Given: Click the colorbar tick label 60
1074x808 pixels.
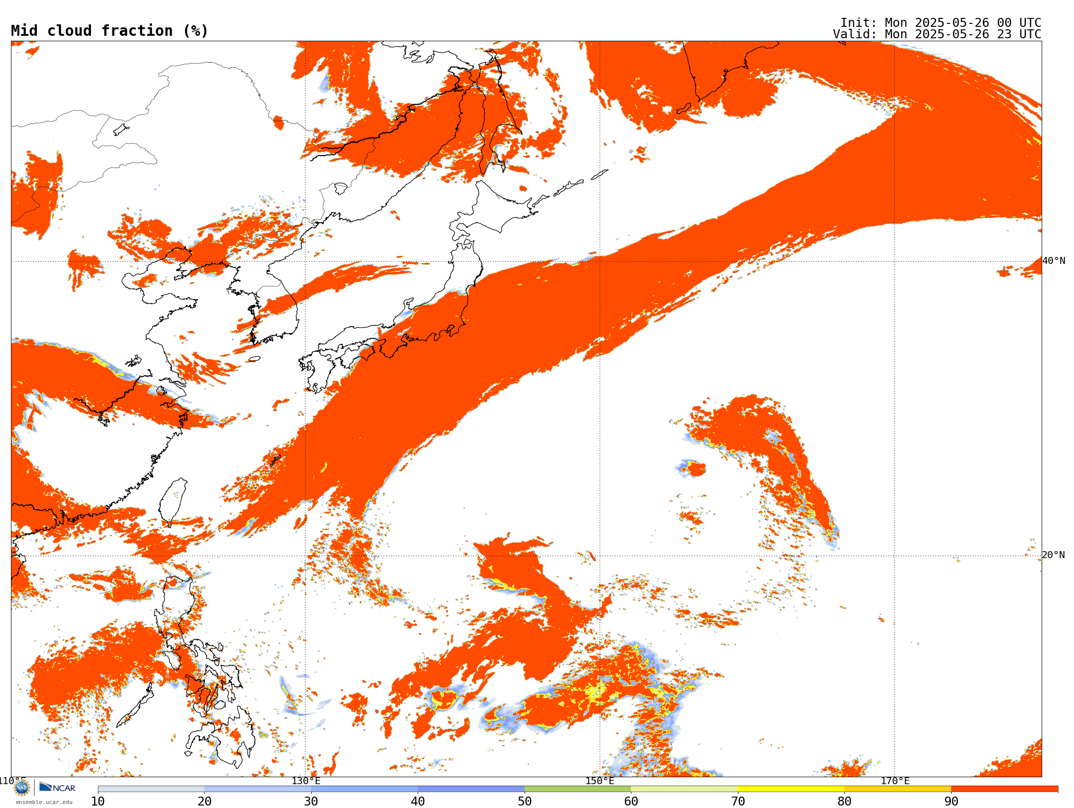Looking at the screenshot, I should 631,801.
